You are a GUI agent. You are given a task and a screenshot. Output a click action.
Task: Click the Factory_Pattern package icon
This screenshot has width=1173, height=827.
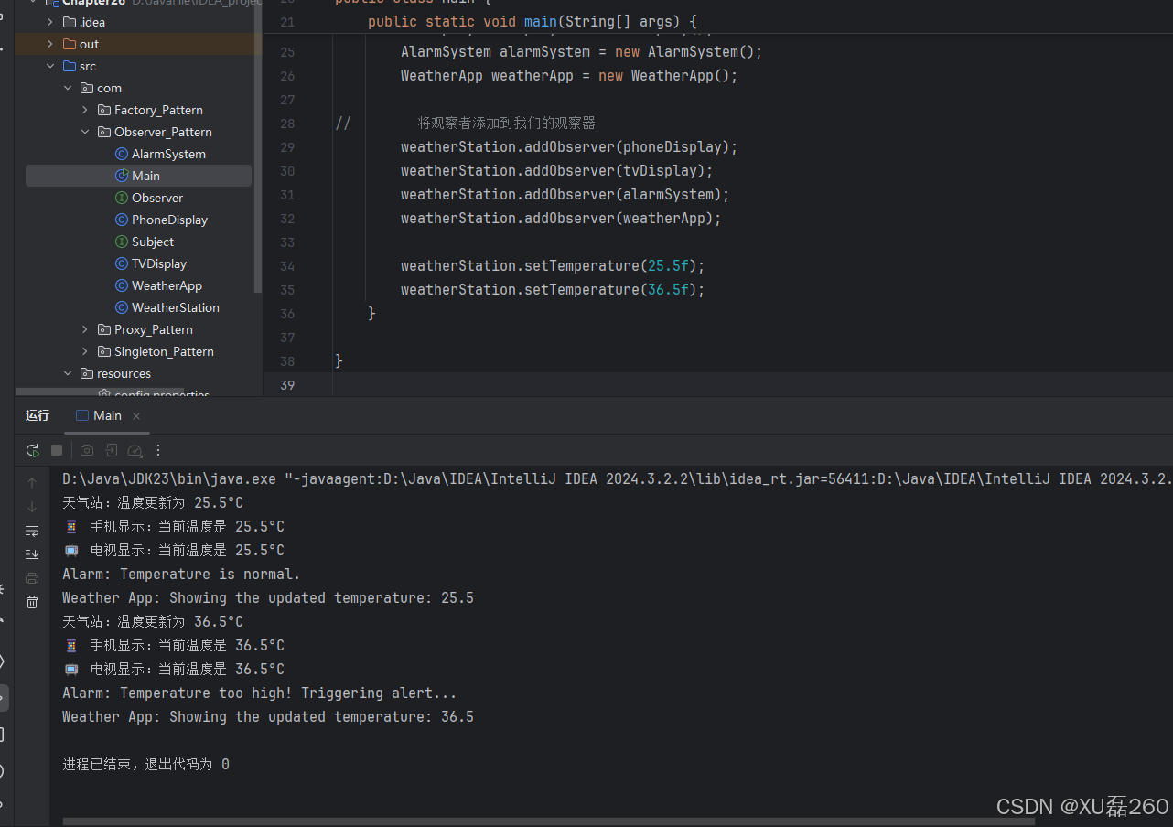[x=104, y=110]
